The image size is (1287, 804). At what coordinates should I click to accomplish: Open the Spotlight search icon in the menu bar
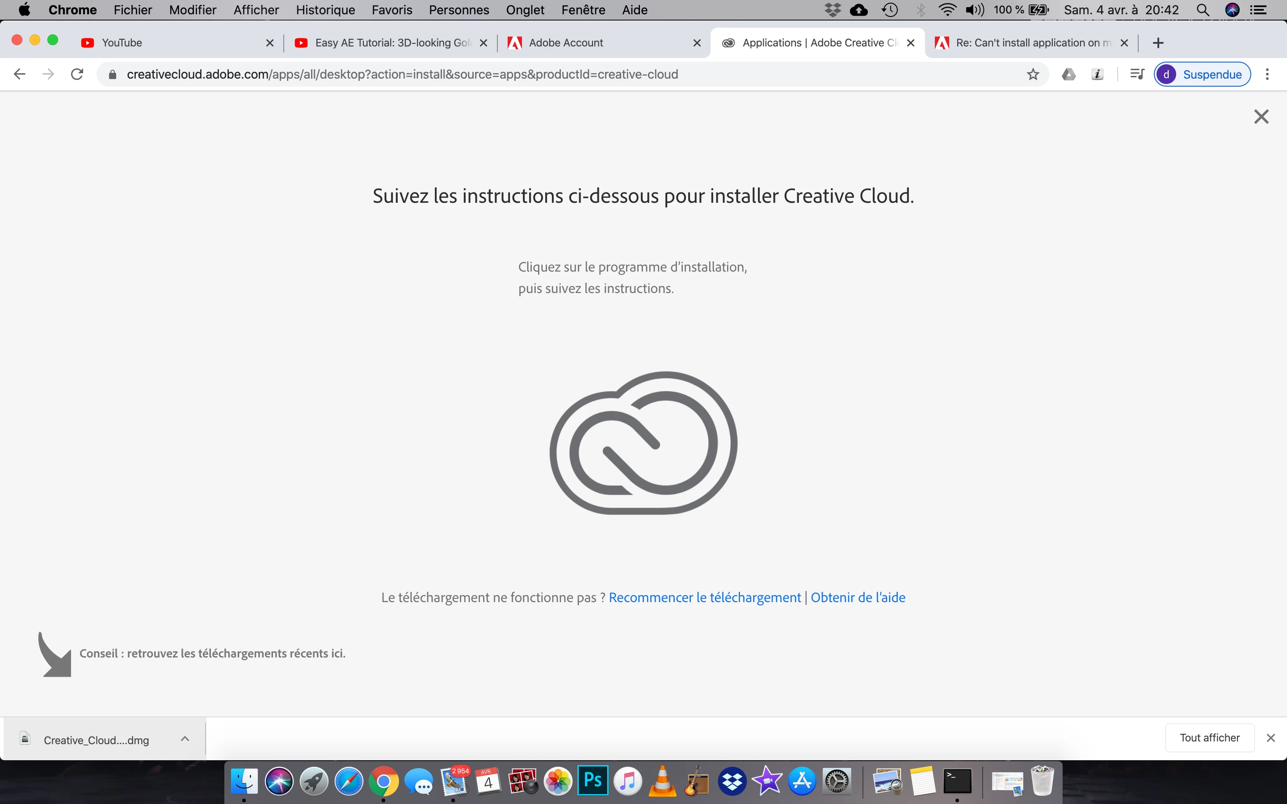1203,10
